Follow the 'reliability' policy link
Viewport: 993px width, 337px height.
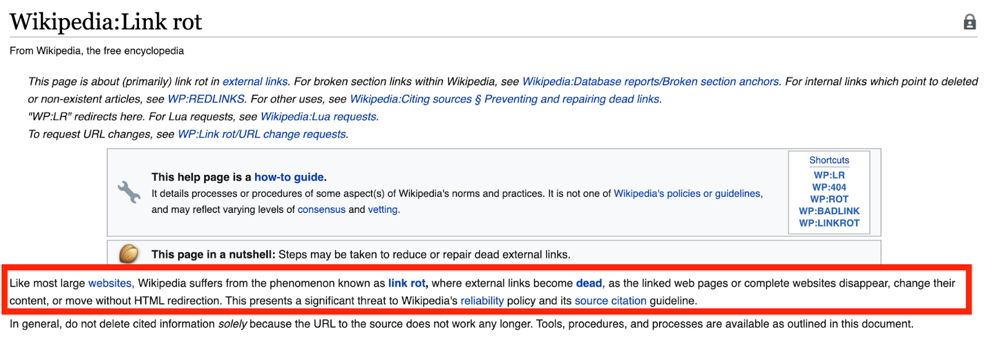[482, 301]
